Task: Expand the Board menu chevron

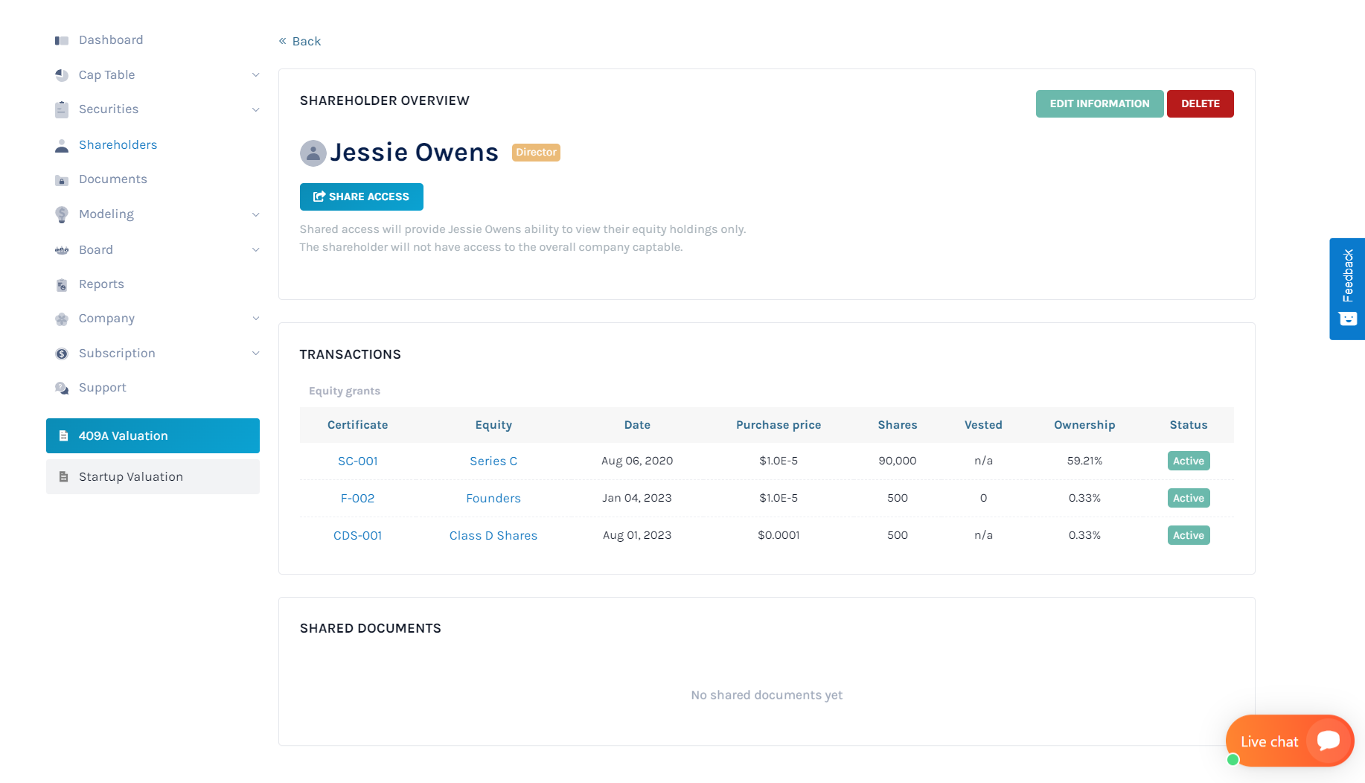Action: point(256,249)
